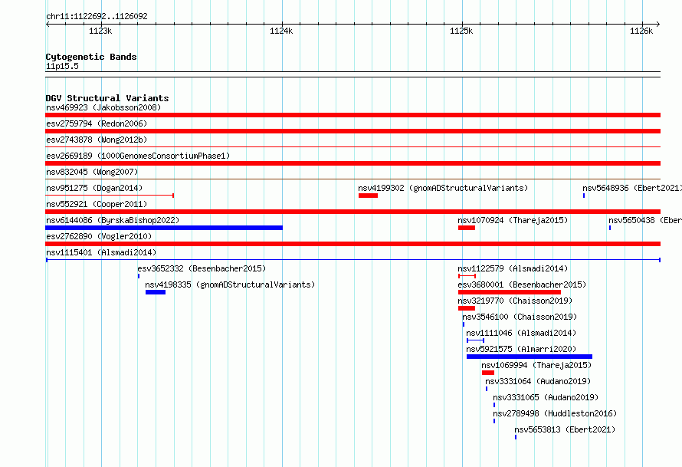Click the blue nsv4198335 variant bar
The width and height of the screenshot is (682, 467).
coord(156,292)
